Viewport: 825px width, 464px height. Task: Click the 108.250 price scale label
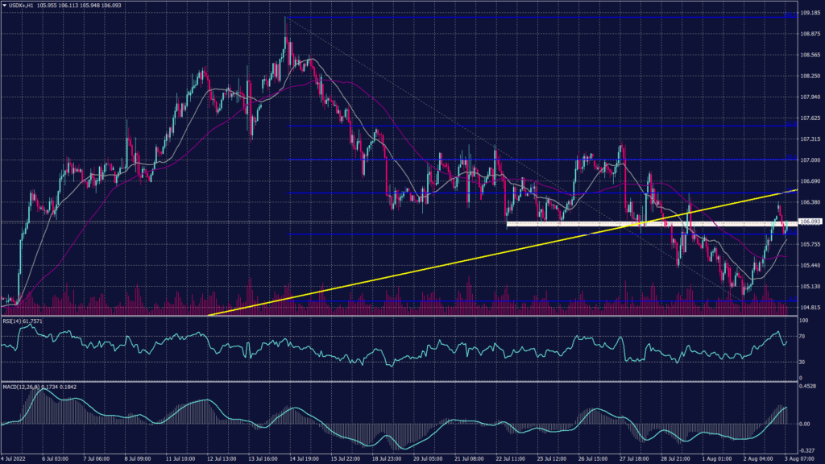tap(810, 77)
